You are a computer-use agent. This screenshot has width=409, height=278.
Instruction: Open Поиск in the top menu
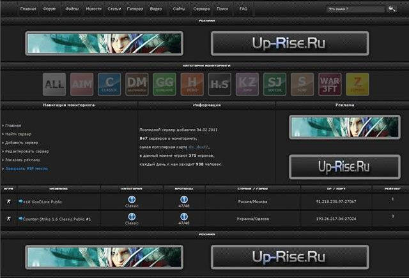point(222,8)
